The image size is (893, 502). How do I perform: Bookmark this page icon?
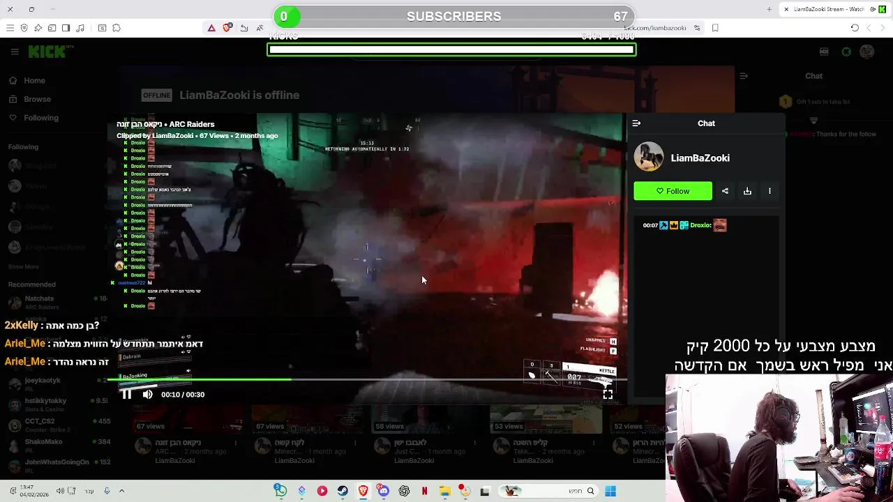715,28
